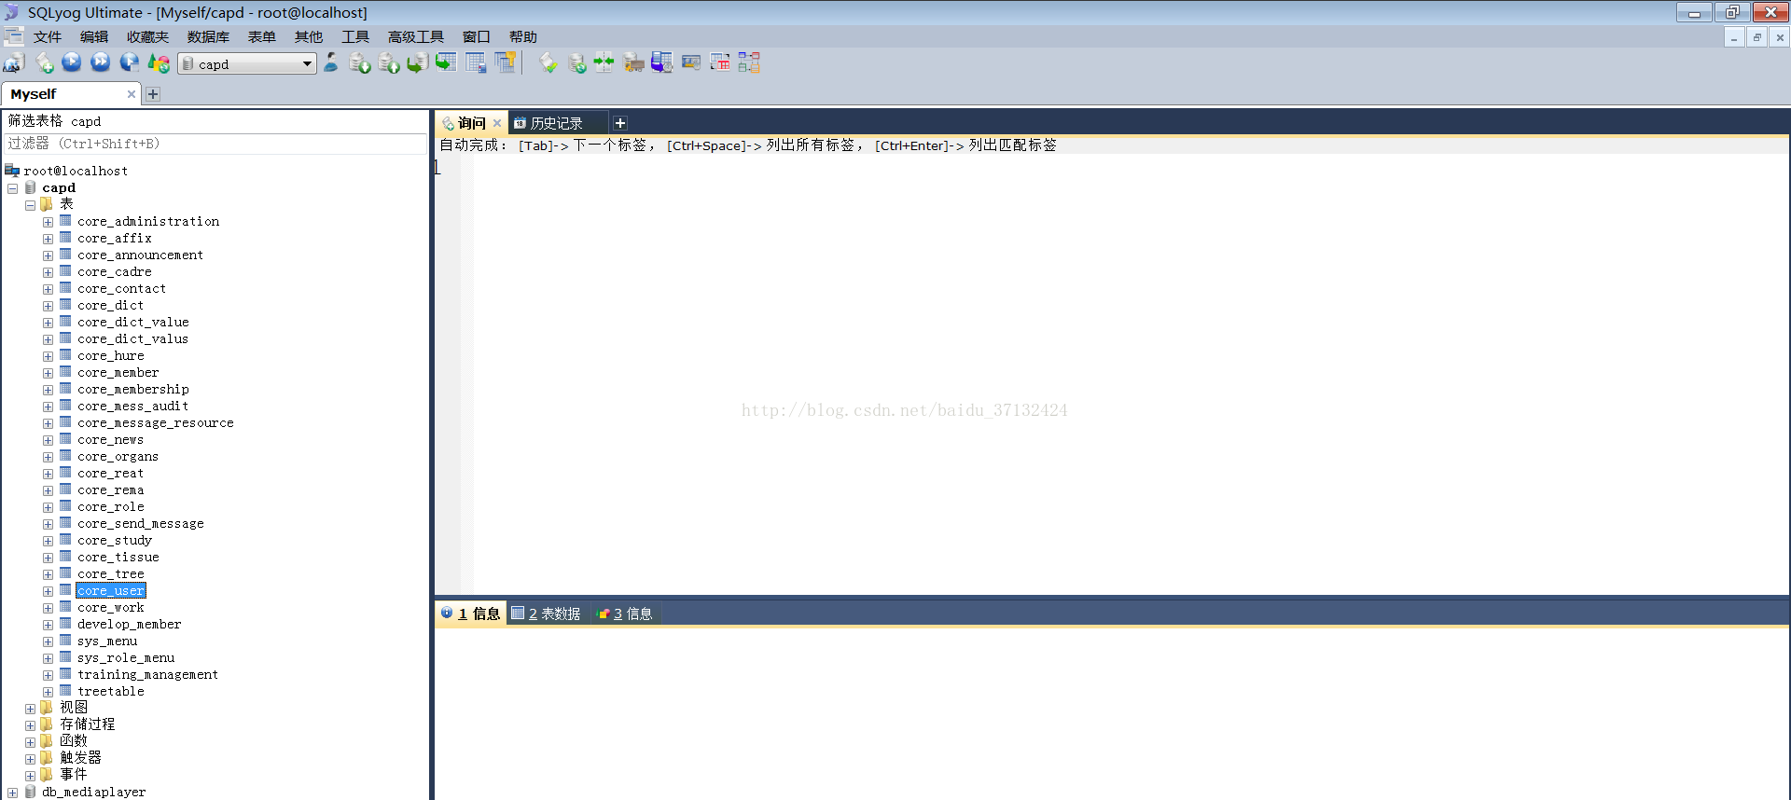Open a new query editor icon
The image size is (1791, 800).
44,63
